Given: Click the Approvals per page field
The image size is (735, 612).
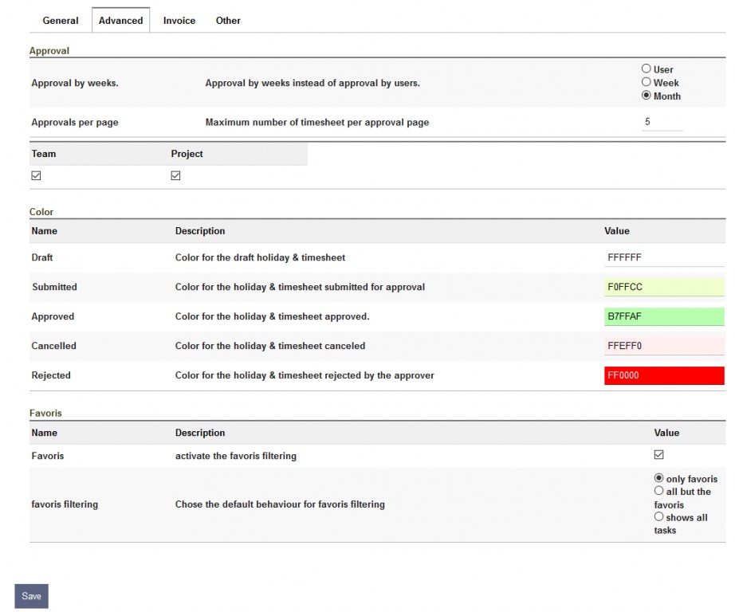Looking at the screenshot, I should pos(662,123).
